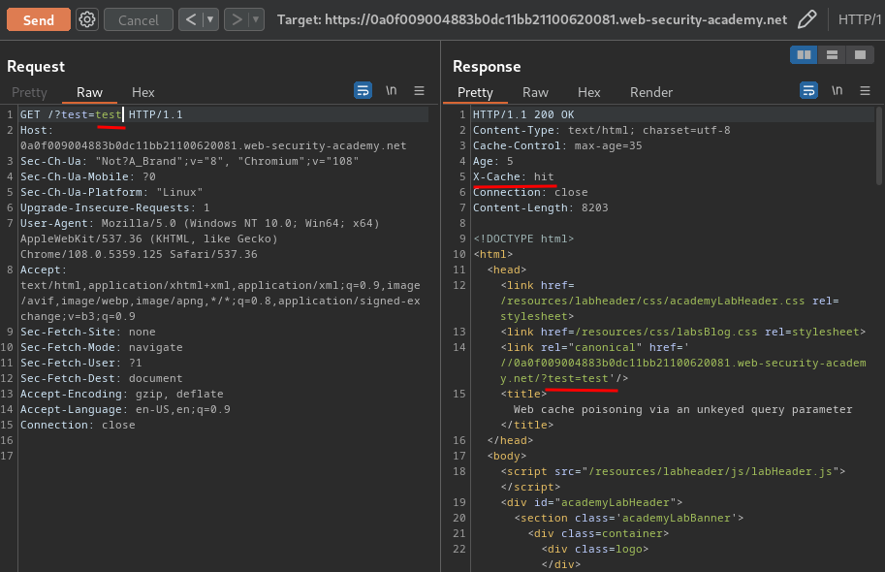
Task: Click '<!DOCTYPE html>' response line
Action: 523,238
